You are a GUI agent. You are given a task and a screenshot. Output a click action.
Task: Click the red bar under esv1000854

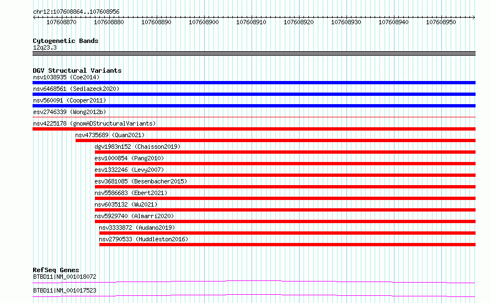click(285, 164)
